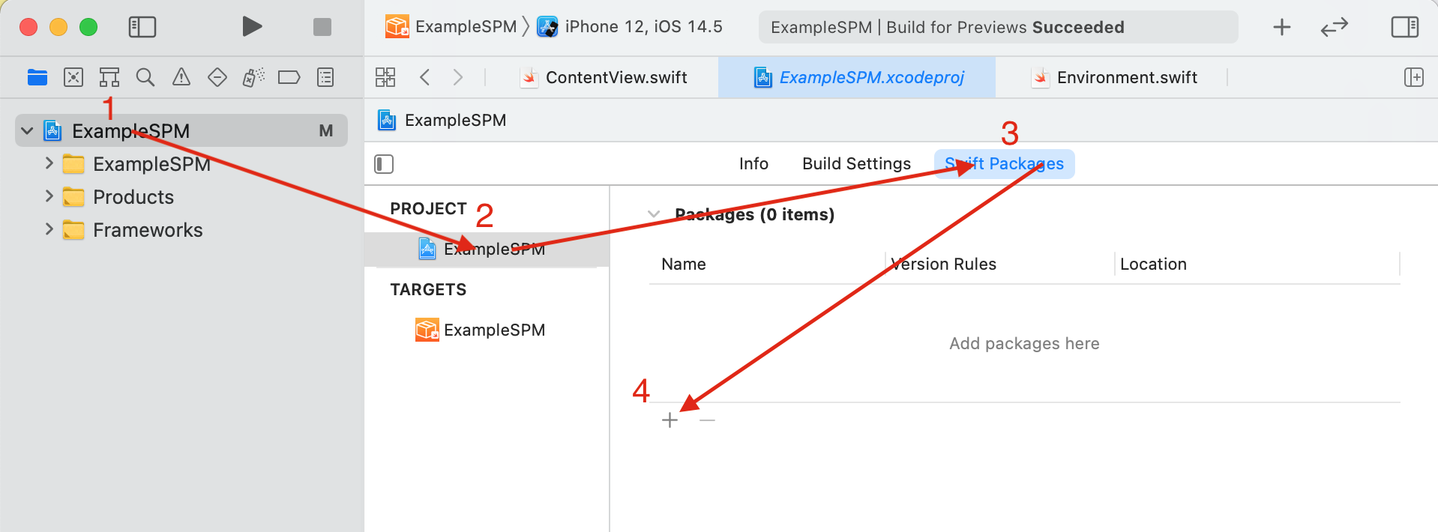Image resolution: width=1438 pixels, height=532 pixels.
Task: Open the Report navigator
Action: pos(325,77)
